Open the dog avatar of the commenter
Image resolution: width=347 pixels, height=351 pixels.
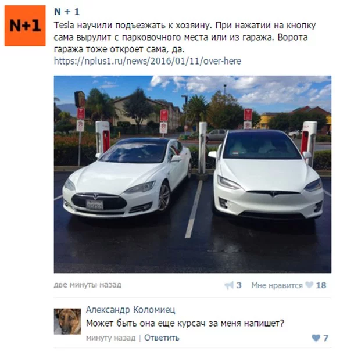click(67, 321)
